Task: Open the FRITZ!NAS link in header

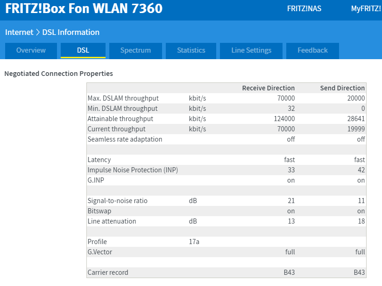Action: 304,9
